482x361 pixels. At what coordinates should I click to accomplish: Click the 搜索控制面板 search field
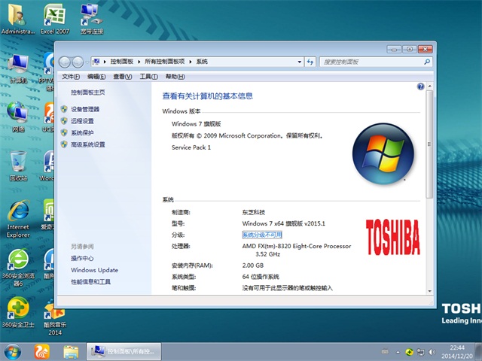(x=371, y=62)
